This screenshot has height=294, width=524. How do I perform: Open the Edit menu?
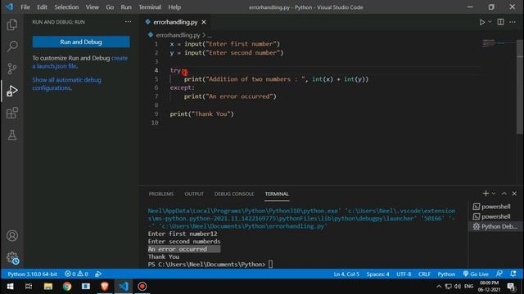point(42,7)
